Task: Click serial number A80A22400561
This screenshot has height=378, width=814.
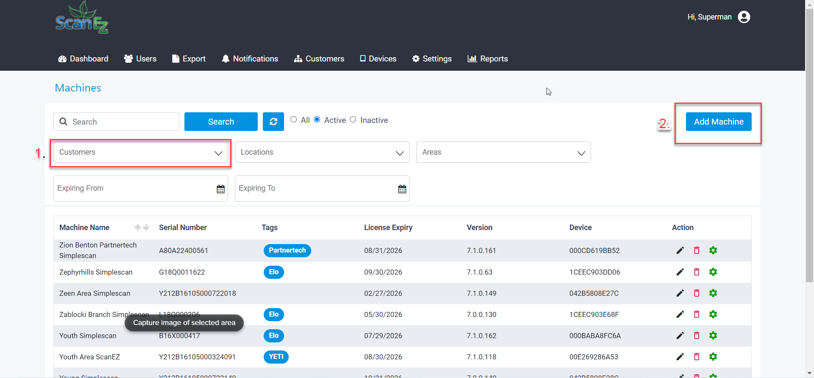Action: [x=184, y=250]
